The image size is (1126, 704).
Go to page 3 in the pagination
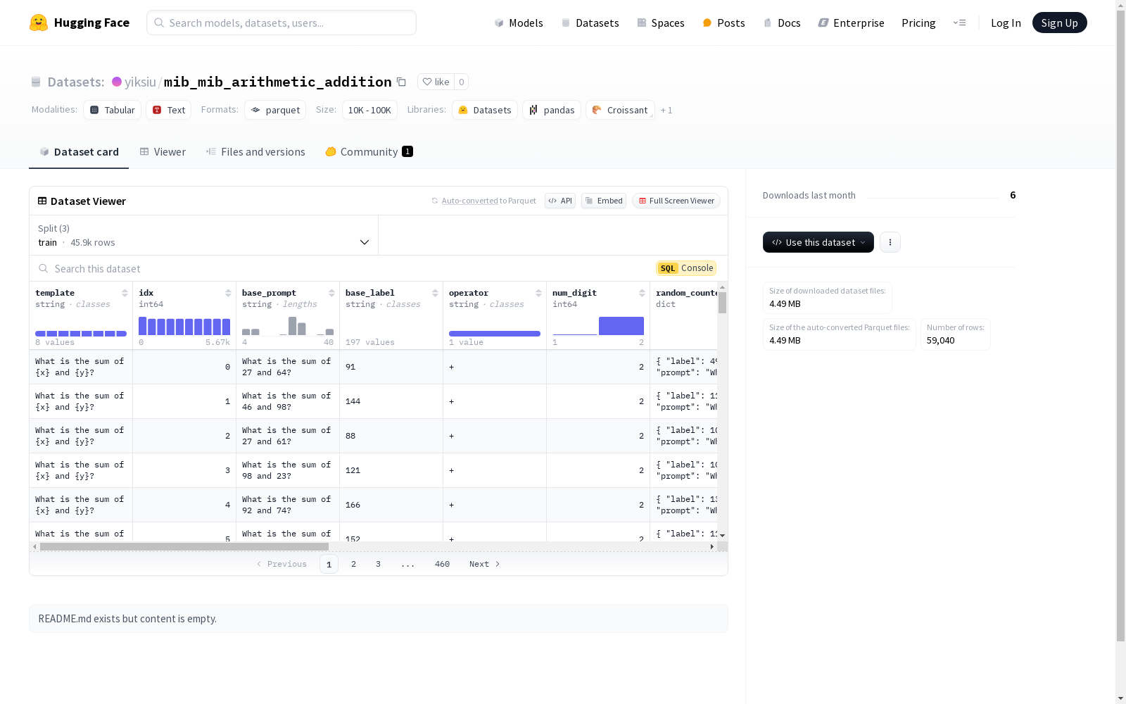[x=378, y=564]
